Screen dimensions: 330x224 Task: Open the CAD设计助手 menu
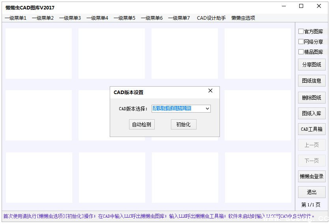211,18
